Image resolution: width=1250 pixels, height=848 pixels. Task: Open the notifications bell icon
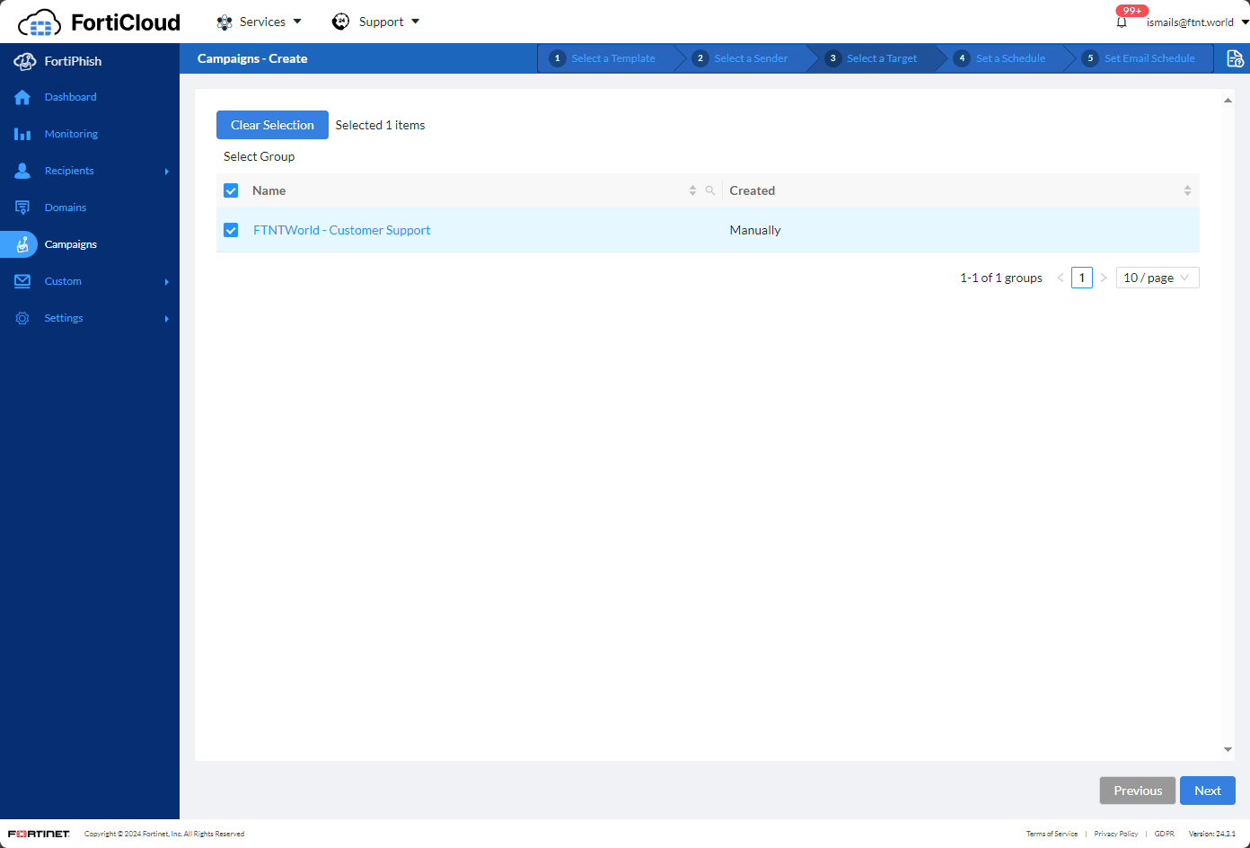tap(1122, 22)
